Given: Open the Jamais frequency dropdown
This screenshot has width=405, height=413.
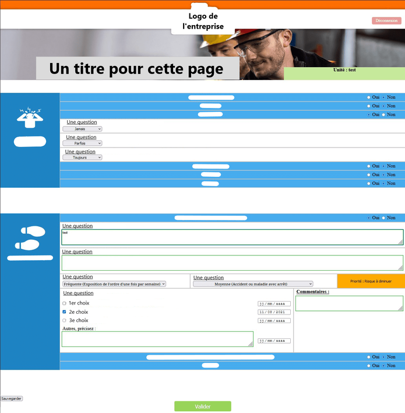Looking at the screenshot, I should coord(82,129).
